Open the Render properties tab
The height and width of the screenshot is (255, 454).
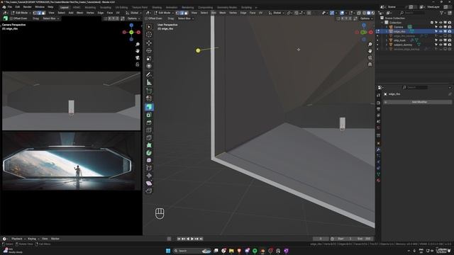[378, 103]
